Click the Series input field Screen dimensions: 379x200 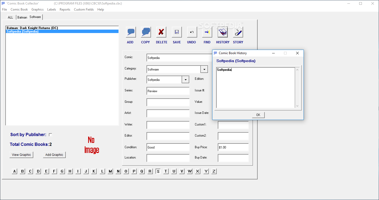(168, 91)
